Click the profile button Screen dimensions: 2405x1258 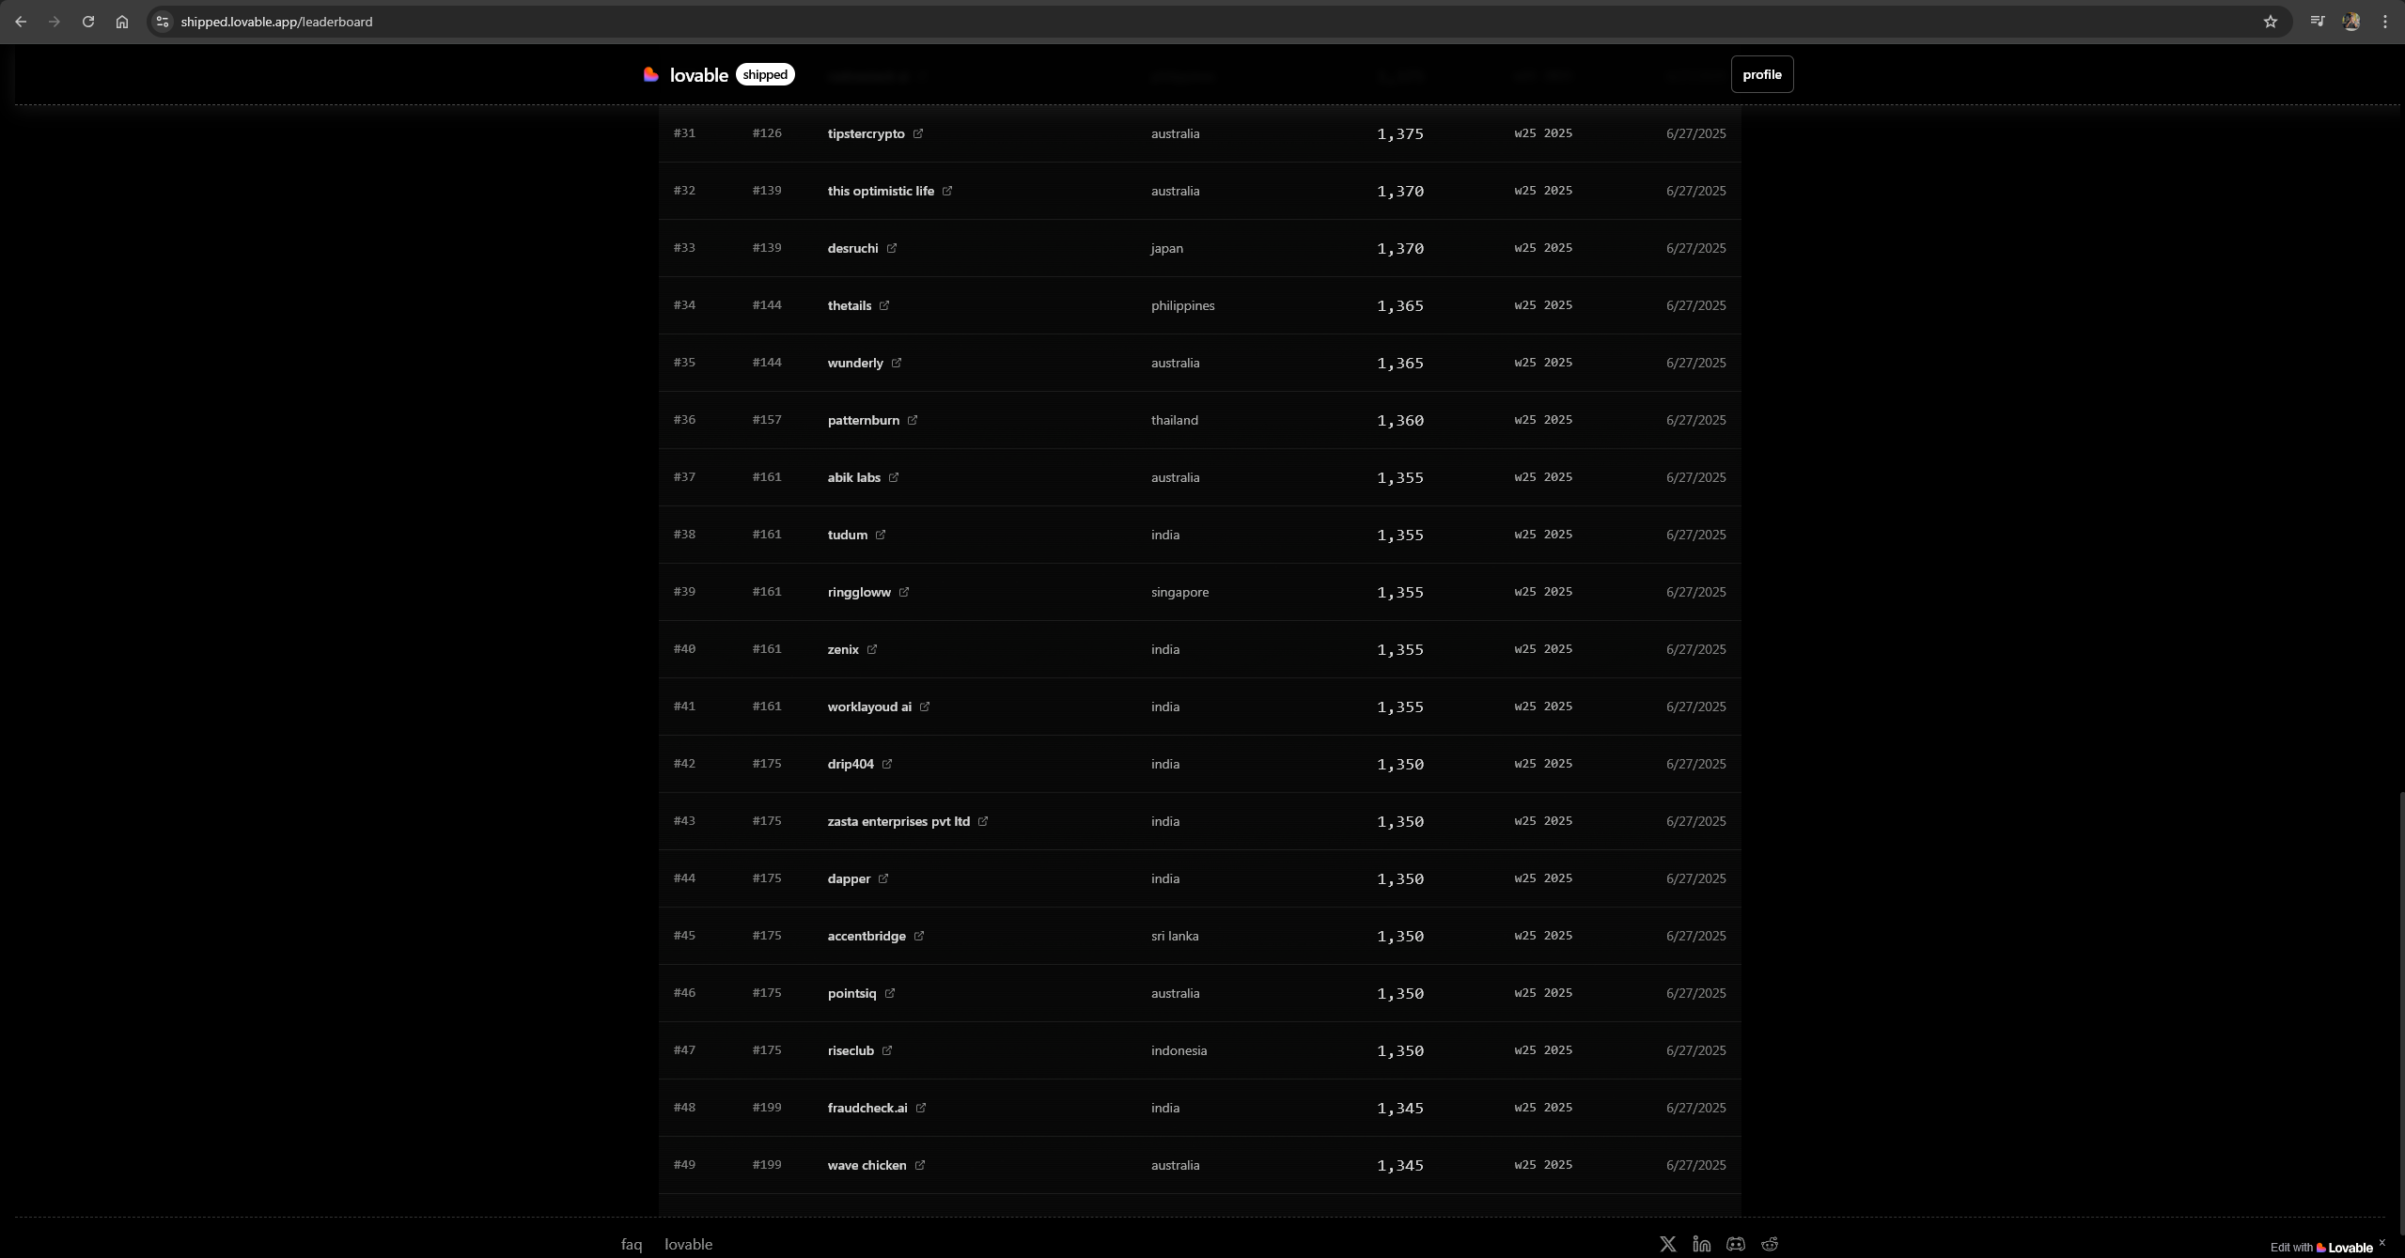tap(1762, 74)
